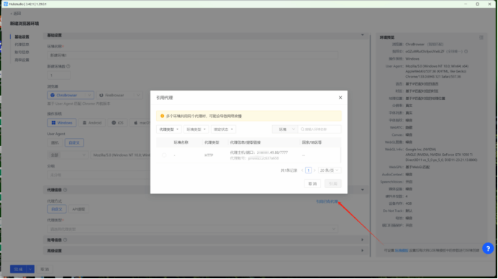Collapse the 基础设置 section arrow

pos(363,35)
